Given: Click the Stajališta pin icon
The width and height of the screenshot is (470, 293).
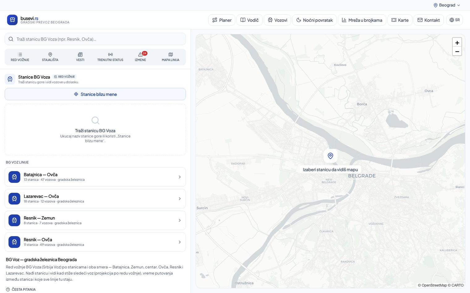Looking at the screenshot, I should (x=50, y=55).
